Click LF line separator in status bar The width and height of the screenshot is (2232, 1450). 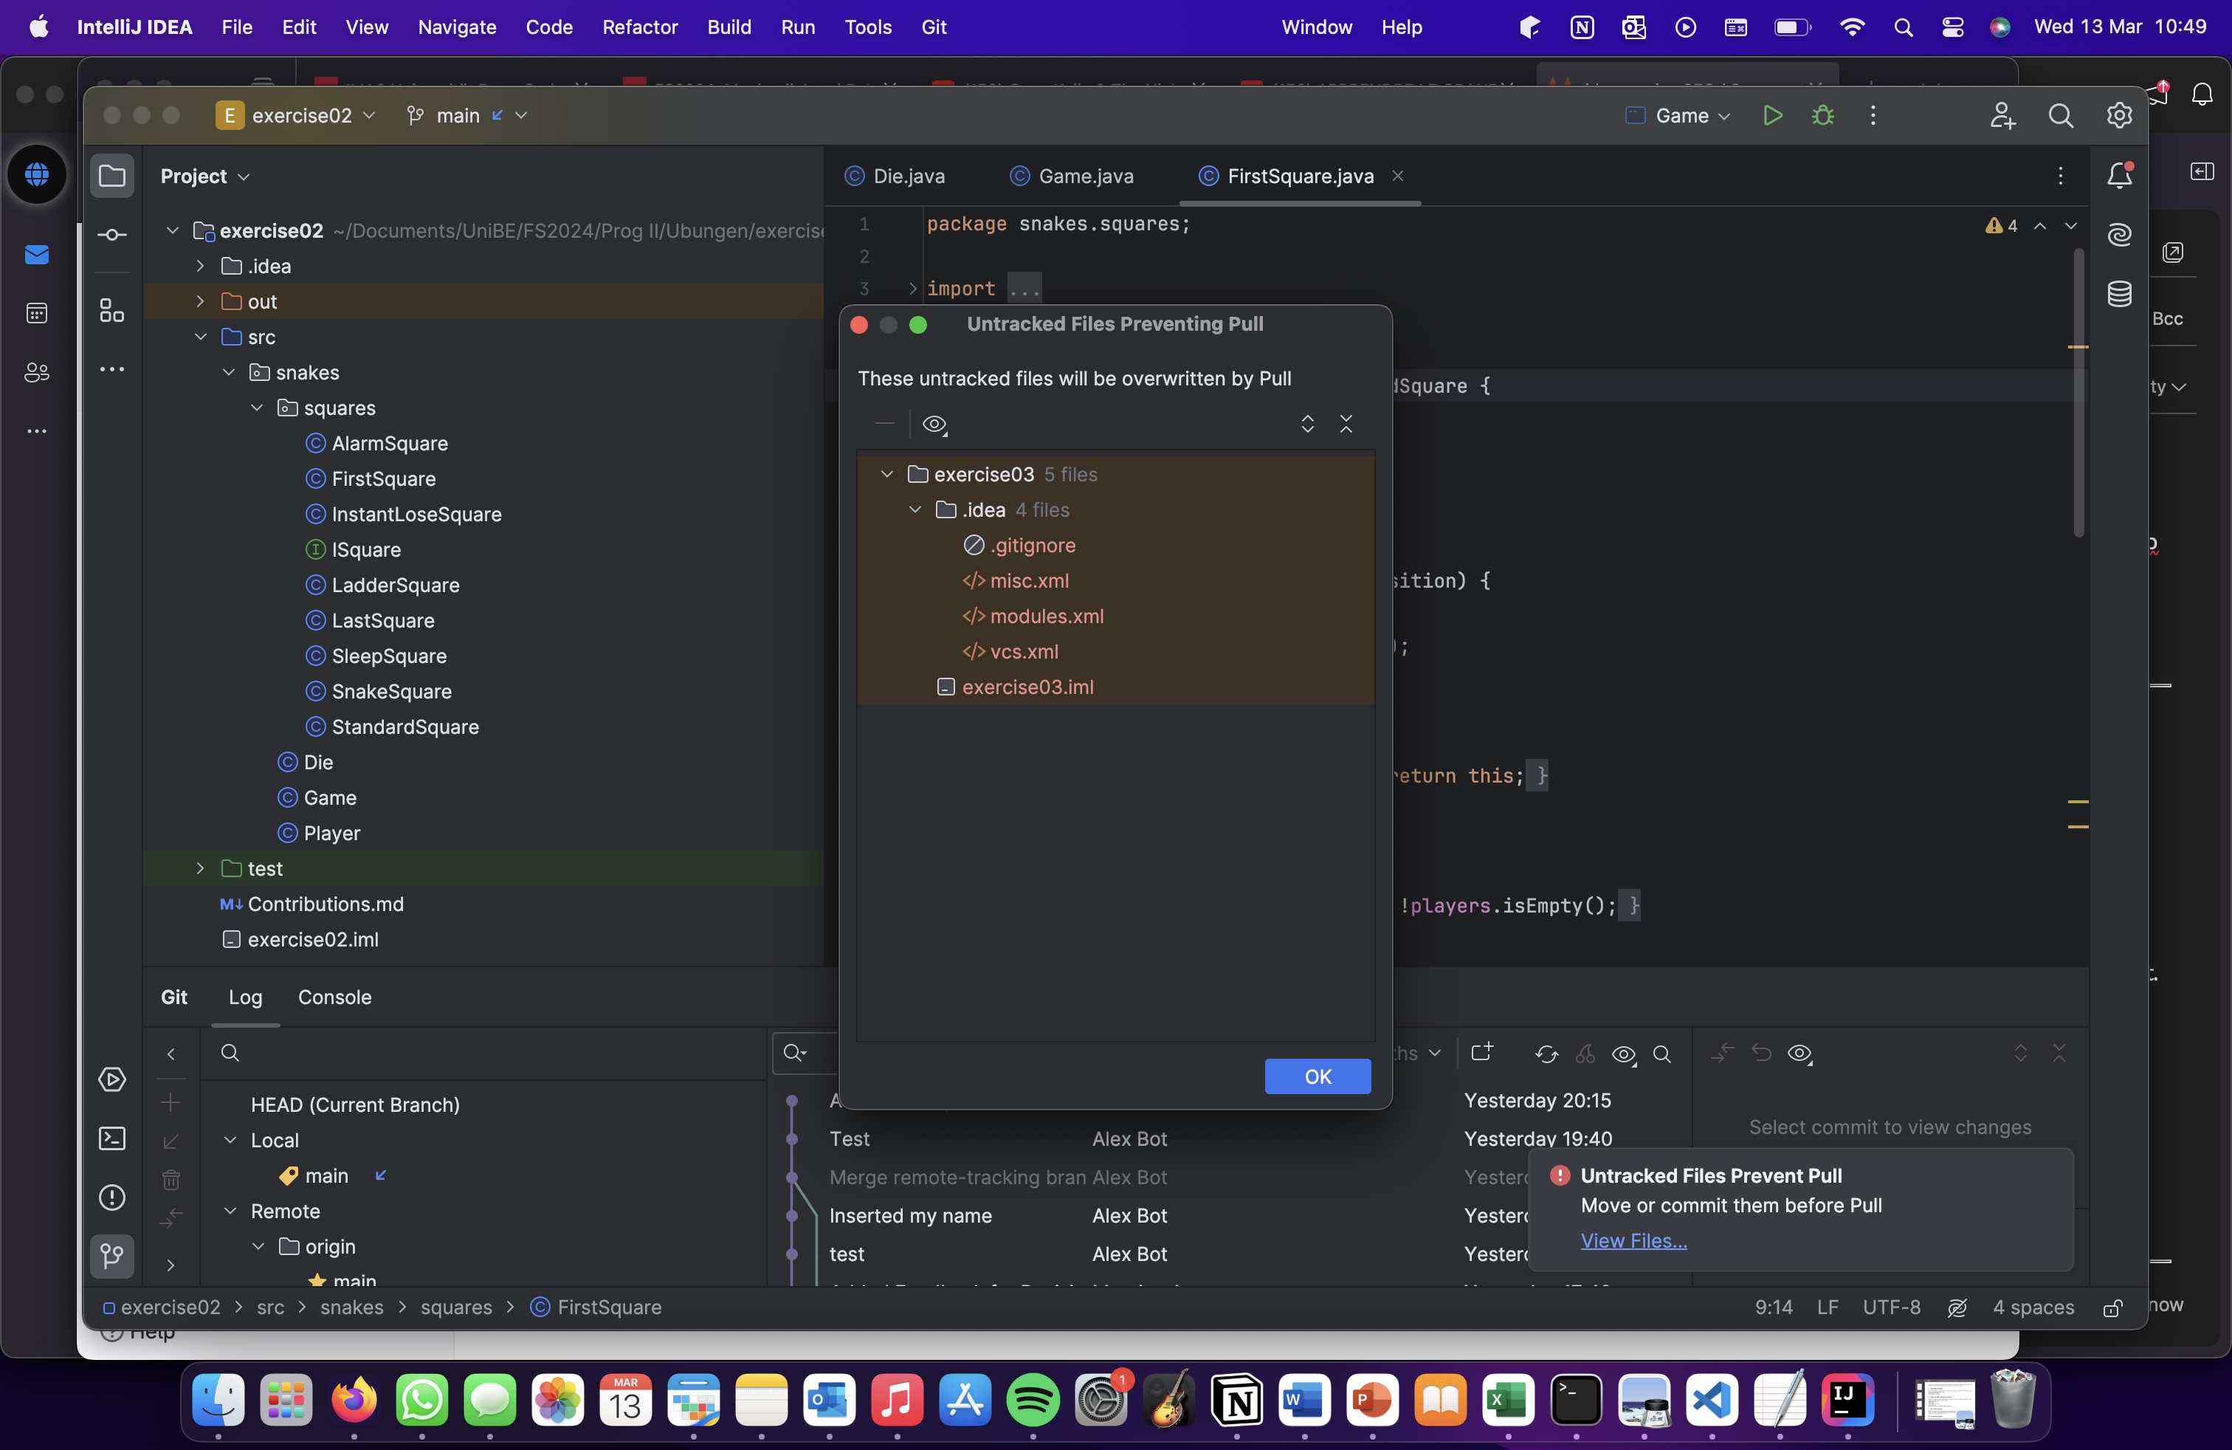click(x=1827, y=1308)
